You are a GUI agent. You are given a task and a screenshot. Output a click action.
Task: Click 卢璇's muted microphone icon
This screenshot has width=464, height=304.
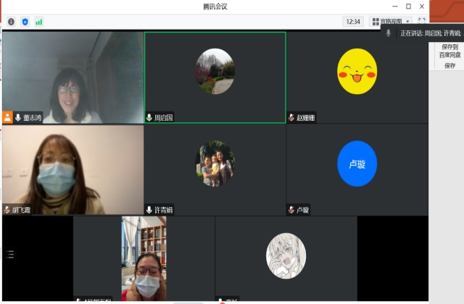[x=291, y=210]
